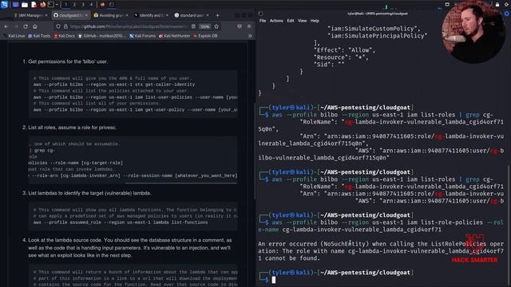The width and height of the screenshot is (511, 287).
Task: Go back in Firefox
Action: 6,26
